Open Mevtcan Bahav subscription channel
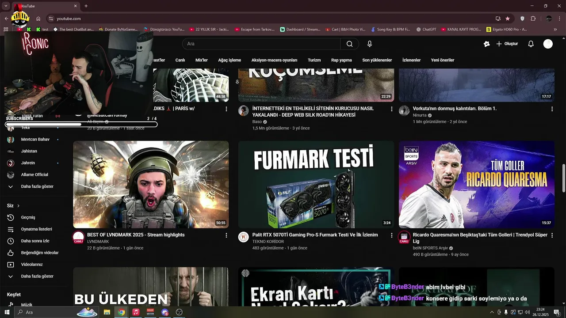The height and width of the screenshot is (318, 566). click(35, 139)
